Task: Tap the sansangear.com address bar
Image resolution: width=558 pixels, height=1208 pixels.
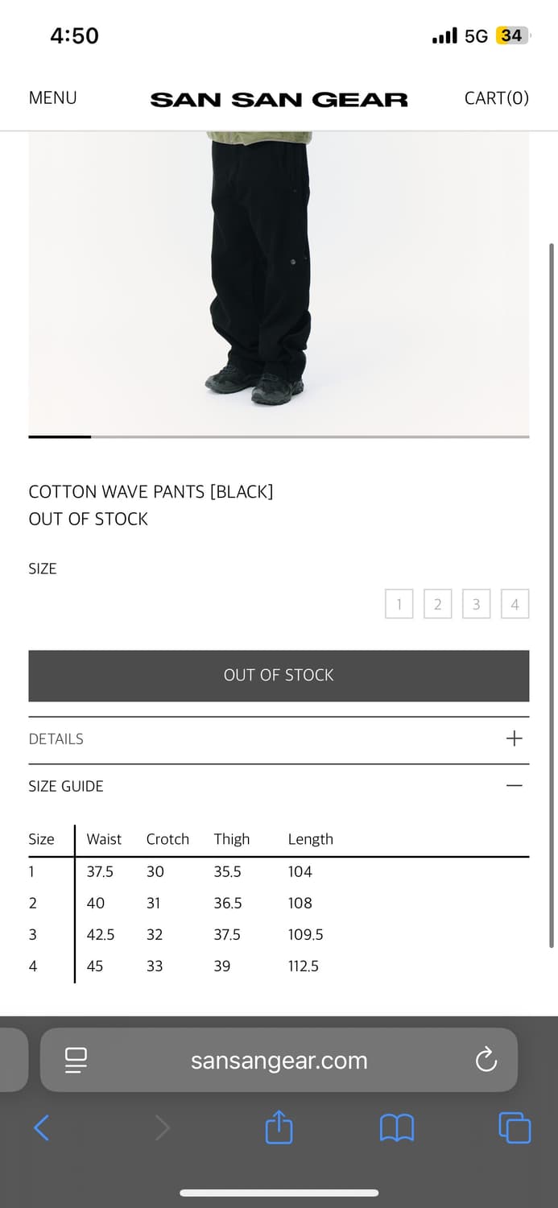Action: 279,1061
